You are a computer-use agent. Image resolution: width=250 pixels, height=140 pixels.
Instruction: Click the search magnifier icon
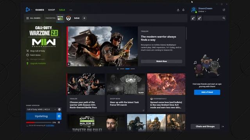point(224,18)
